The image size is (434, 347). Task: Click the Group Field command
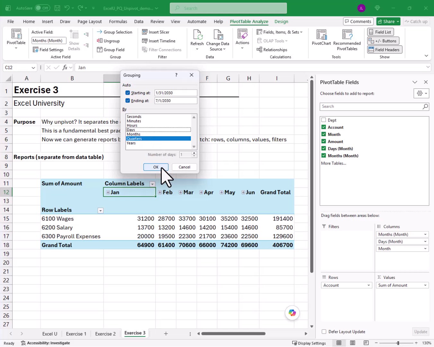tap(111, 49)
